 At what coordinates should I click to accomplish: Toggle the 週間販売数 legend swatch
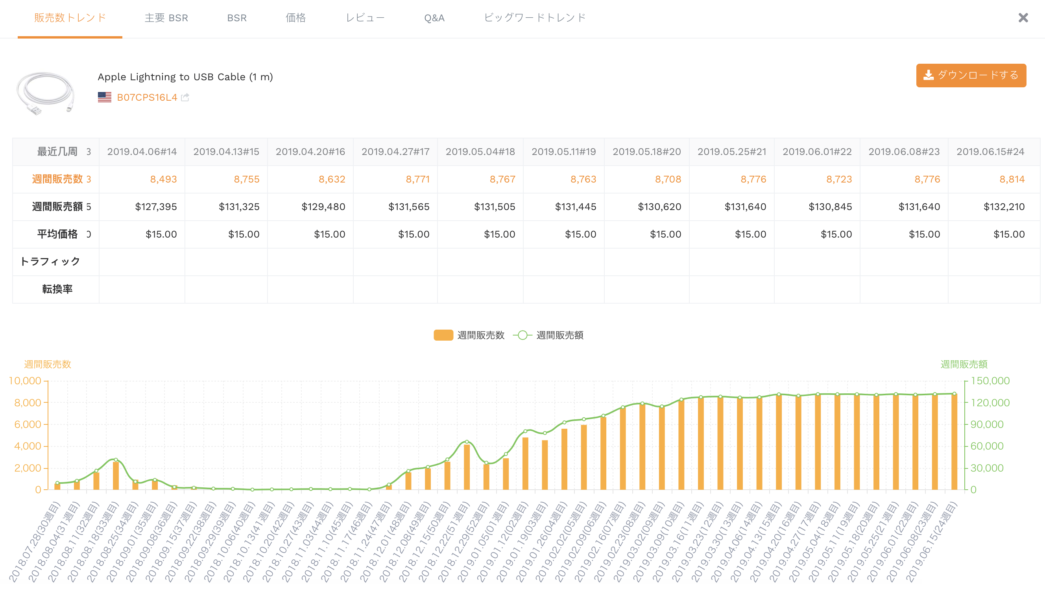pos(443,335)
